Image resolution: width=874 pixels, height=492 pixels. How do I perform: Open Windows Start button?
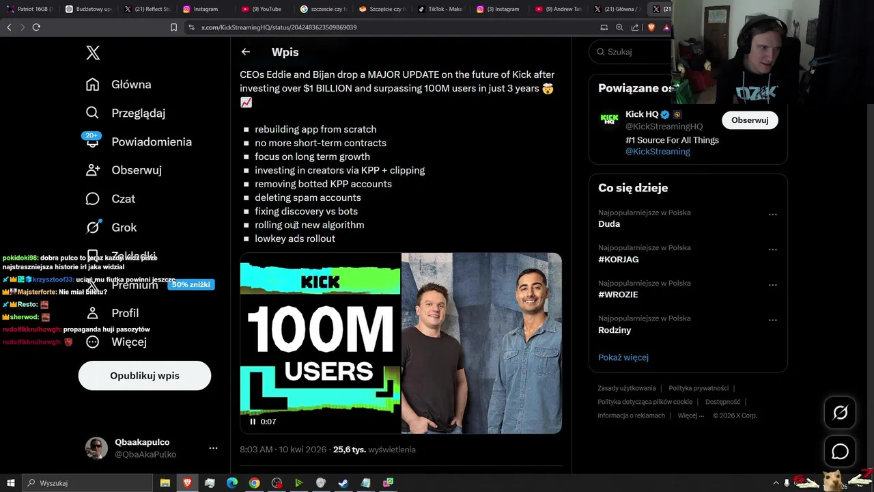[x=10, y=483]
